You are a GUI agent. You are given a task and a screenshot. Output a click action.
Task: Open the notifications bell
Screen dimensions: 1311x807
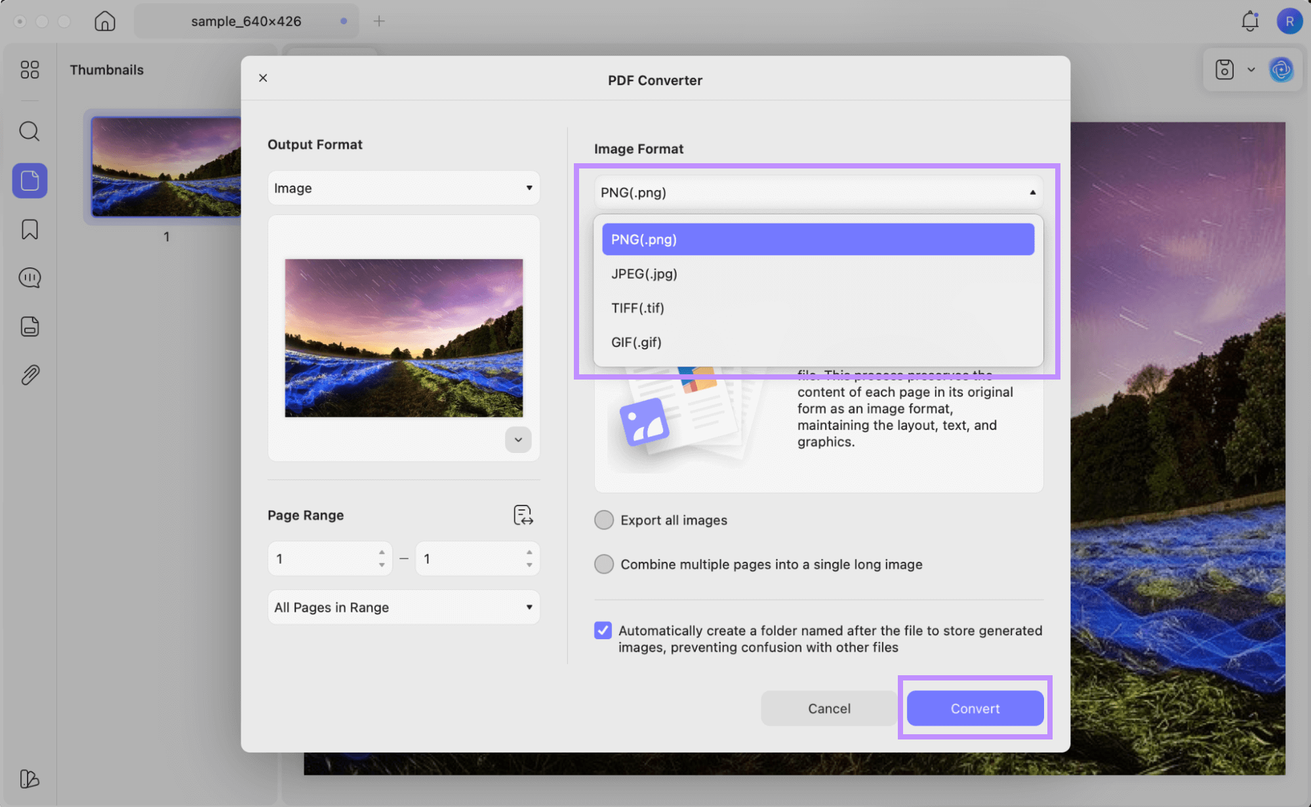coord(1250,21)
